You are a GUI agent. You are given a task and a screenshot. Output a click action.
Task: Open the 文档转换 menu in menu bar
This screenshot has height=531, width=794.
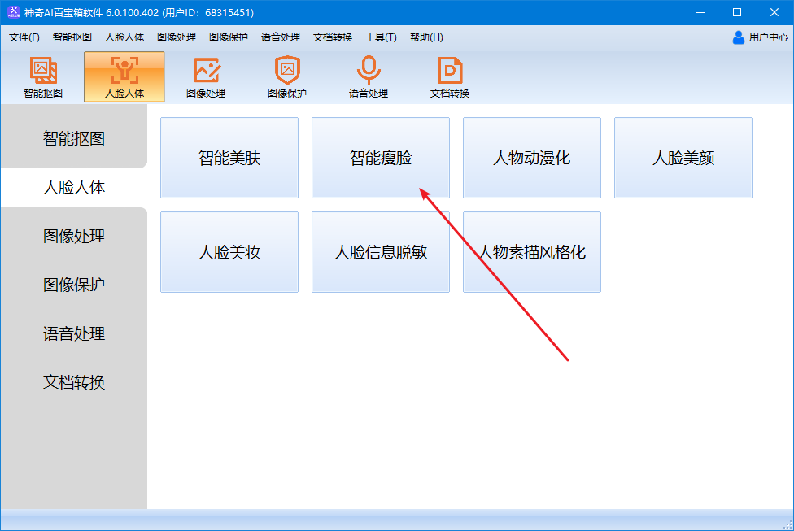pyautogui.click(x=333, y=37)
